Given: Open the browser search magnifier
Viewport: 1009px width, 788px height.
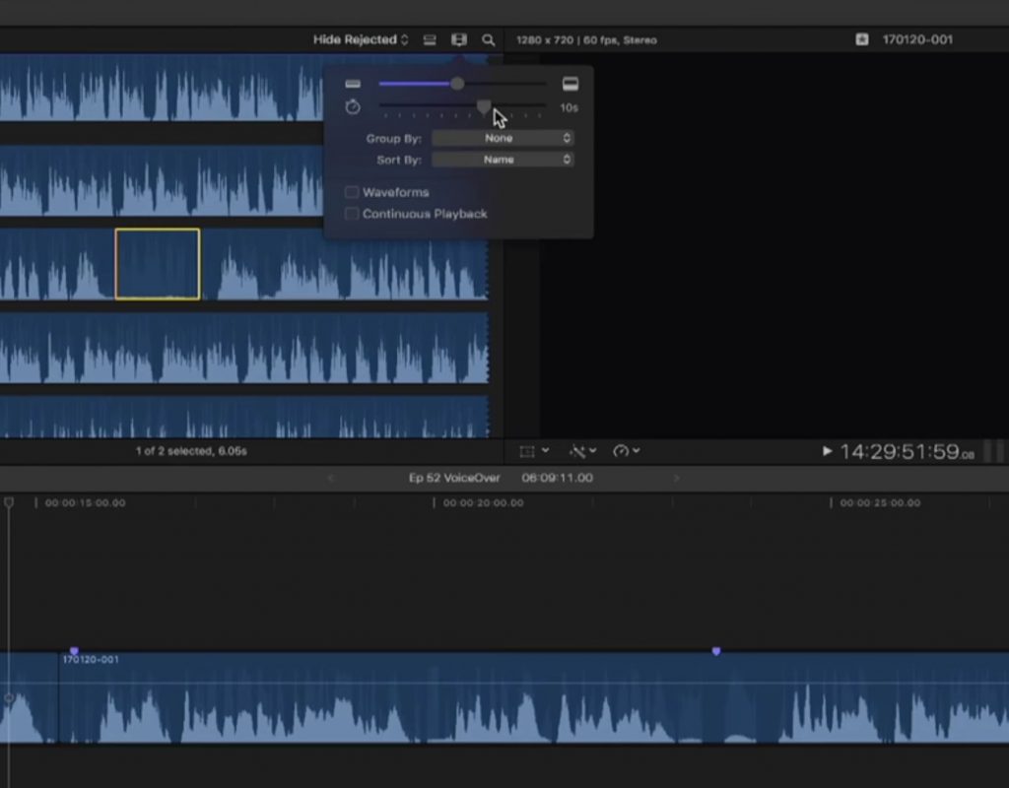Looking at the screenshot, I should 489,39.
